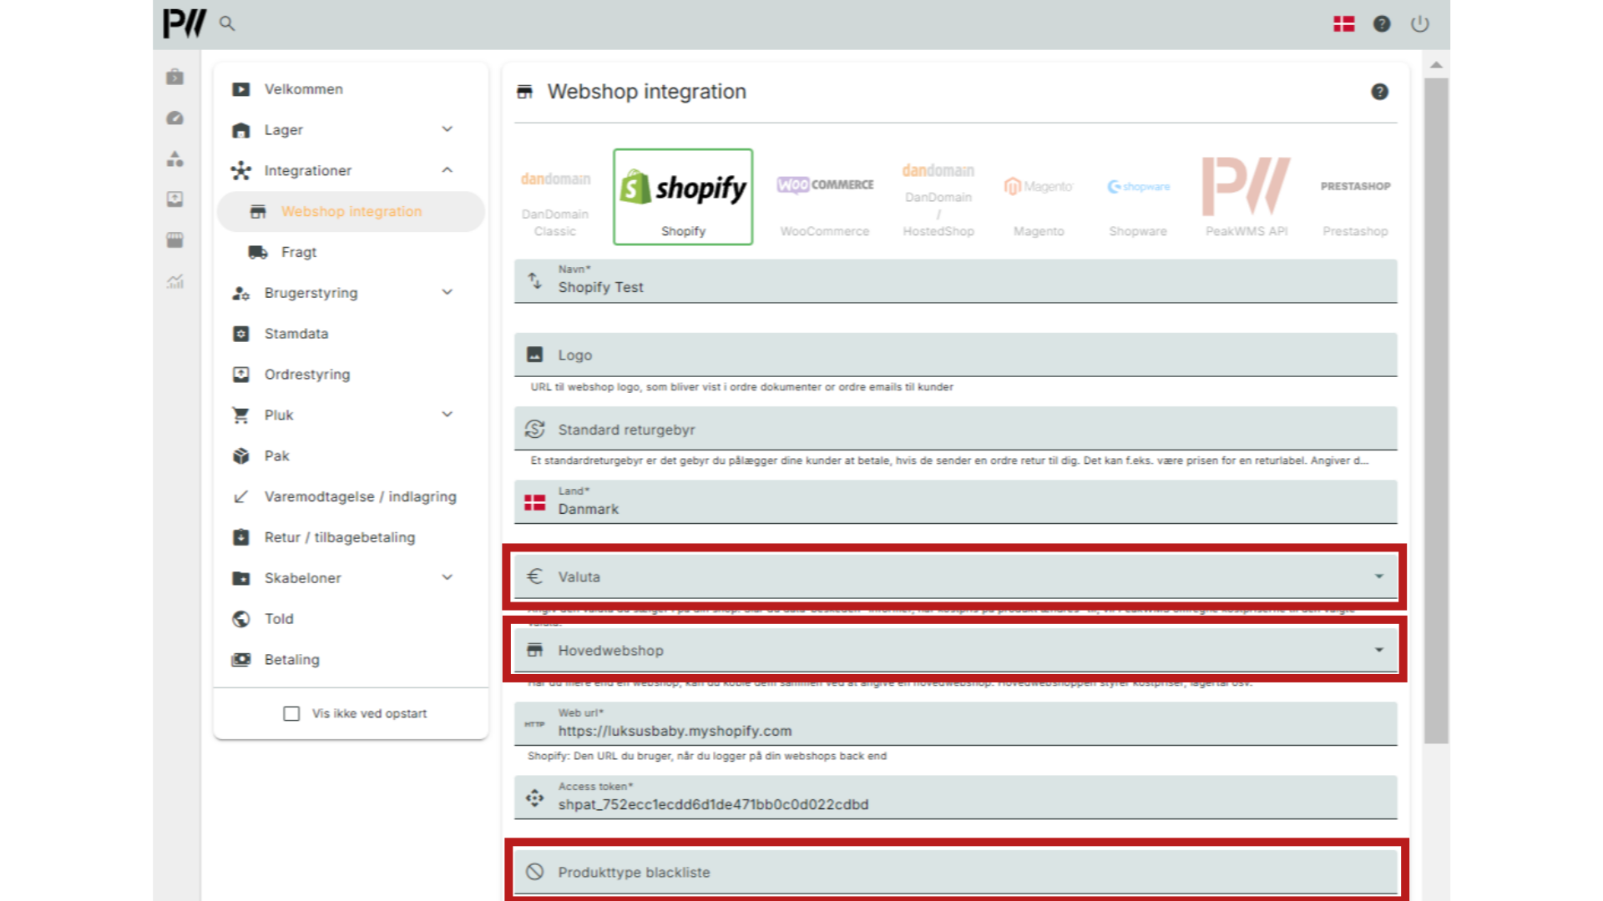
Task: Open the statistics chart icon in the left rail
Action: [x=175, y=281]
